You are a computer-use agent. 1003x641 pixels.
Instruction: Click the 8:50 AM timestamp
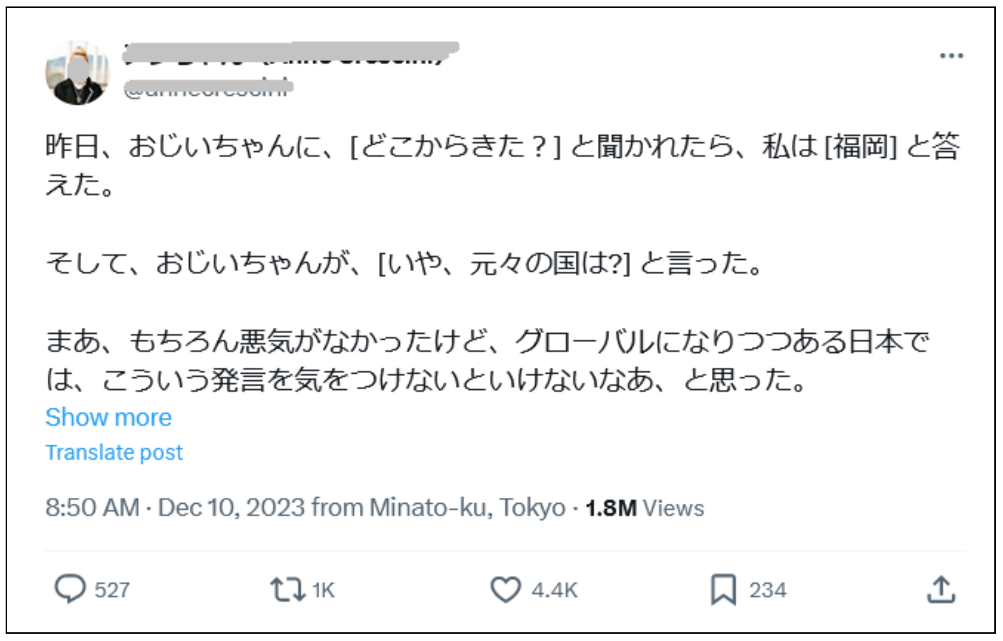coord(92,507)
